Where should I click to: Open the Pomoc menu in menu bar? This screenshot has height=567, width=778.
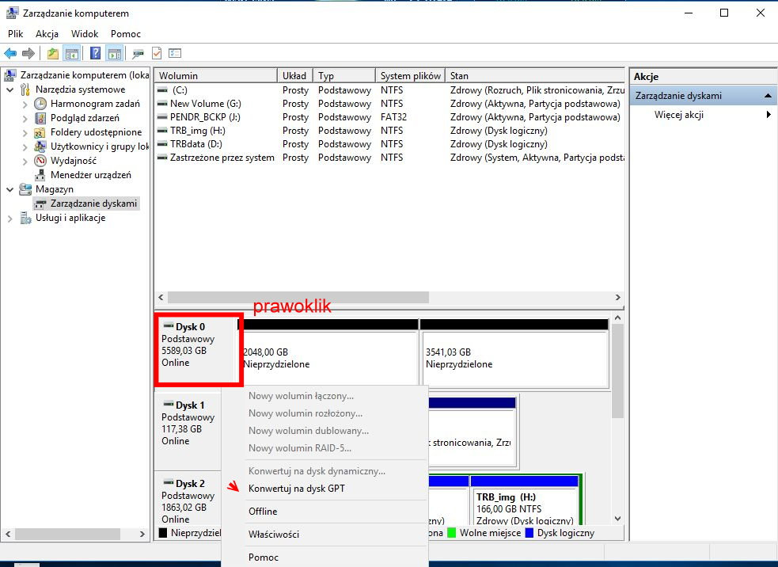click(x=126, y=34)
